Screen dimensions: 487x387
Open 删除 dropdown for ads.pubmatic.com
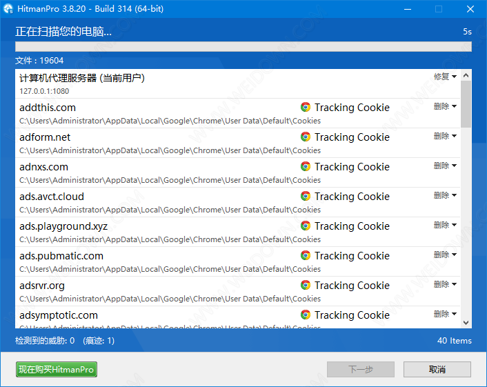(445, 255)
